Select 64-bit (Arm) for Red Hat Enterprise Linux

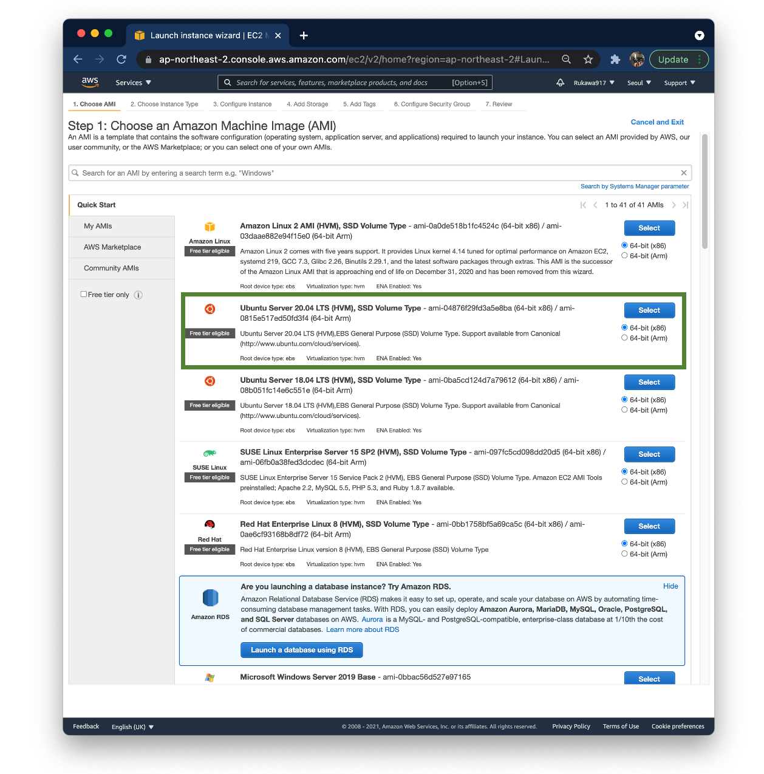tap(624, 554)
